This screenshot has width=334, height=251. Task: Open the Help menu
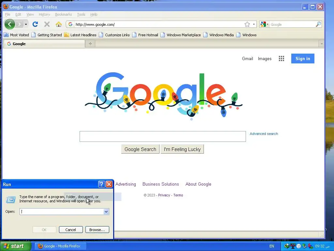click(x=94, y=14)
